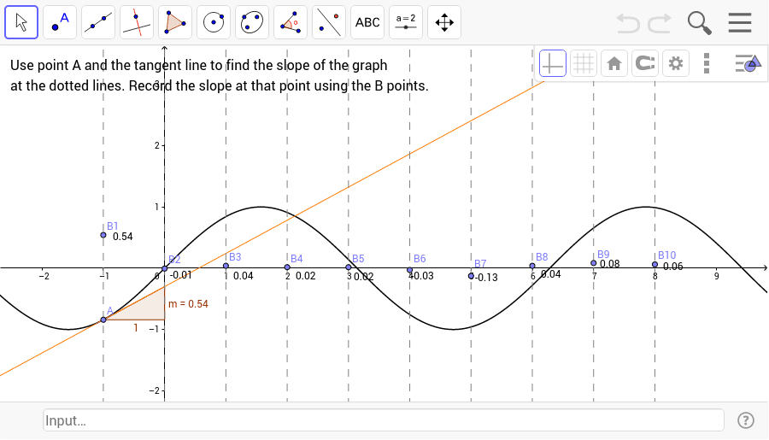Viewport: 769px width, 440px height.
Task: Open the search magnifier
Action: click(x=699, y=22)
